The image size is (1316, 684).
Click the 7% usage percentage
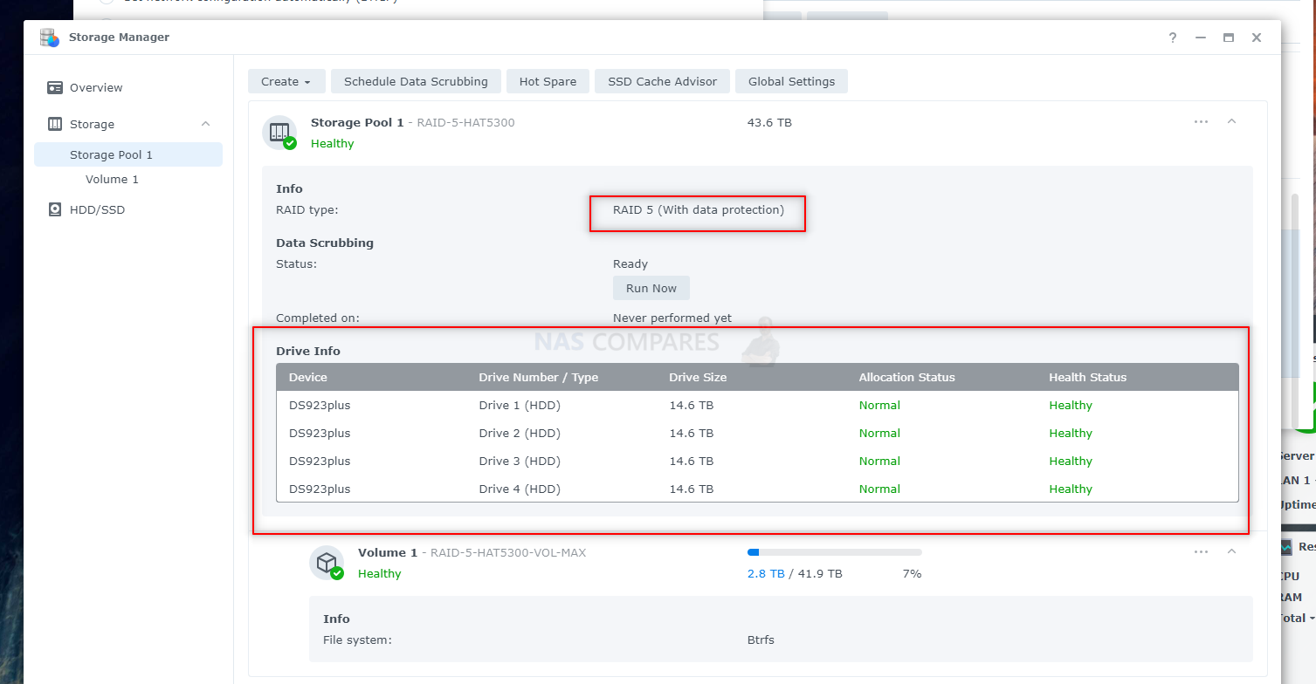click(x=912, y=573)
